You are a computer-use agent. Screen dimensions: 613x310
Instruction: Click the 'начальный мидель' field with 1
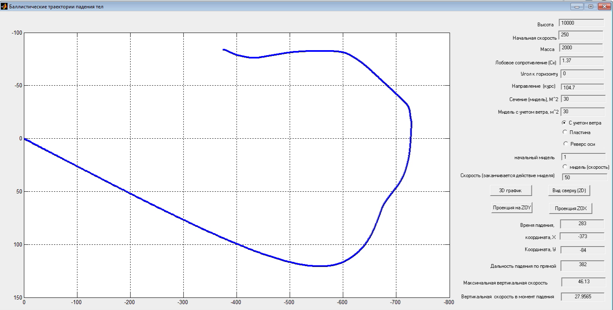coord(583,157)
